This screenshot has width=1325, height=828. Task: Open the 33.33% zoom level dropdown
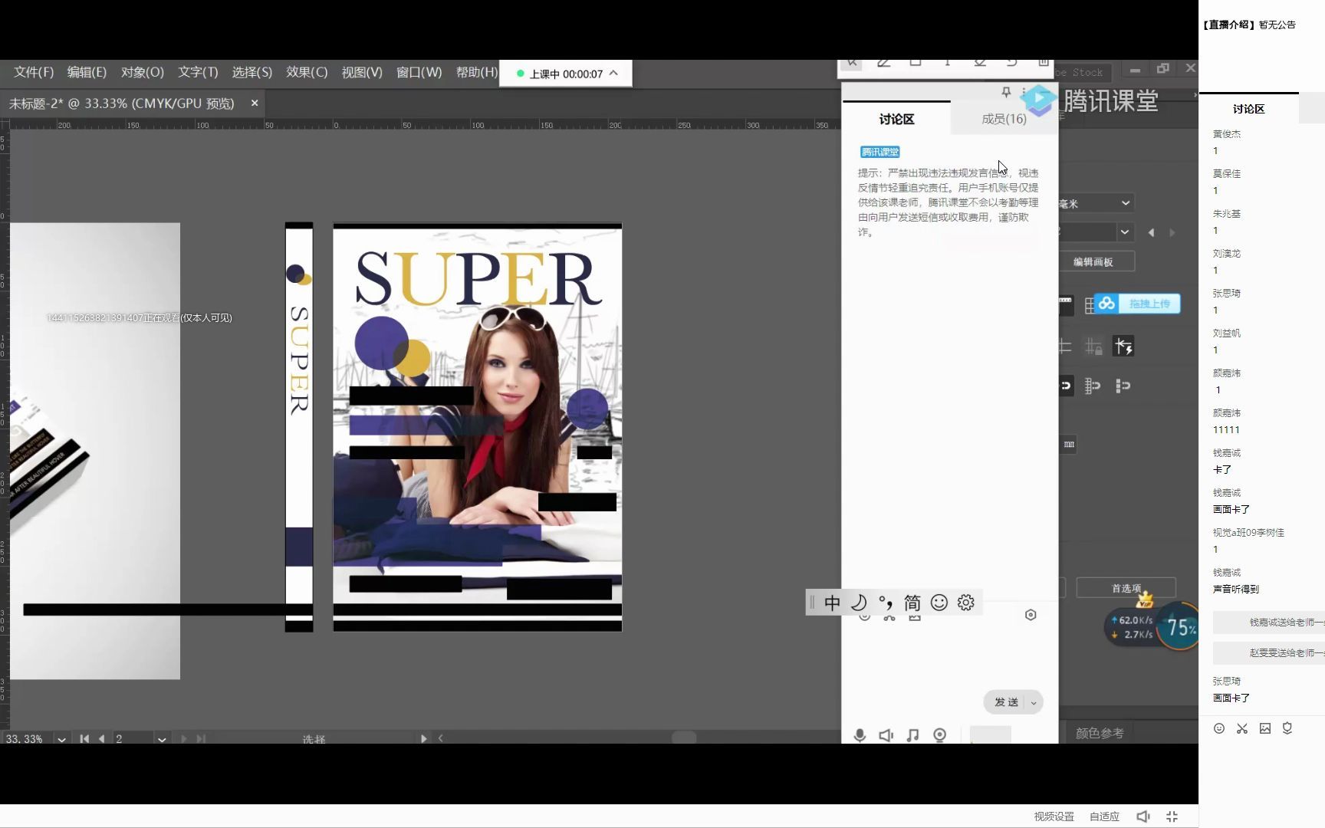61,739
